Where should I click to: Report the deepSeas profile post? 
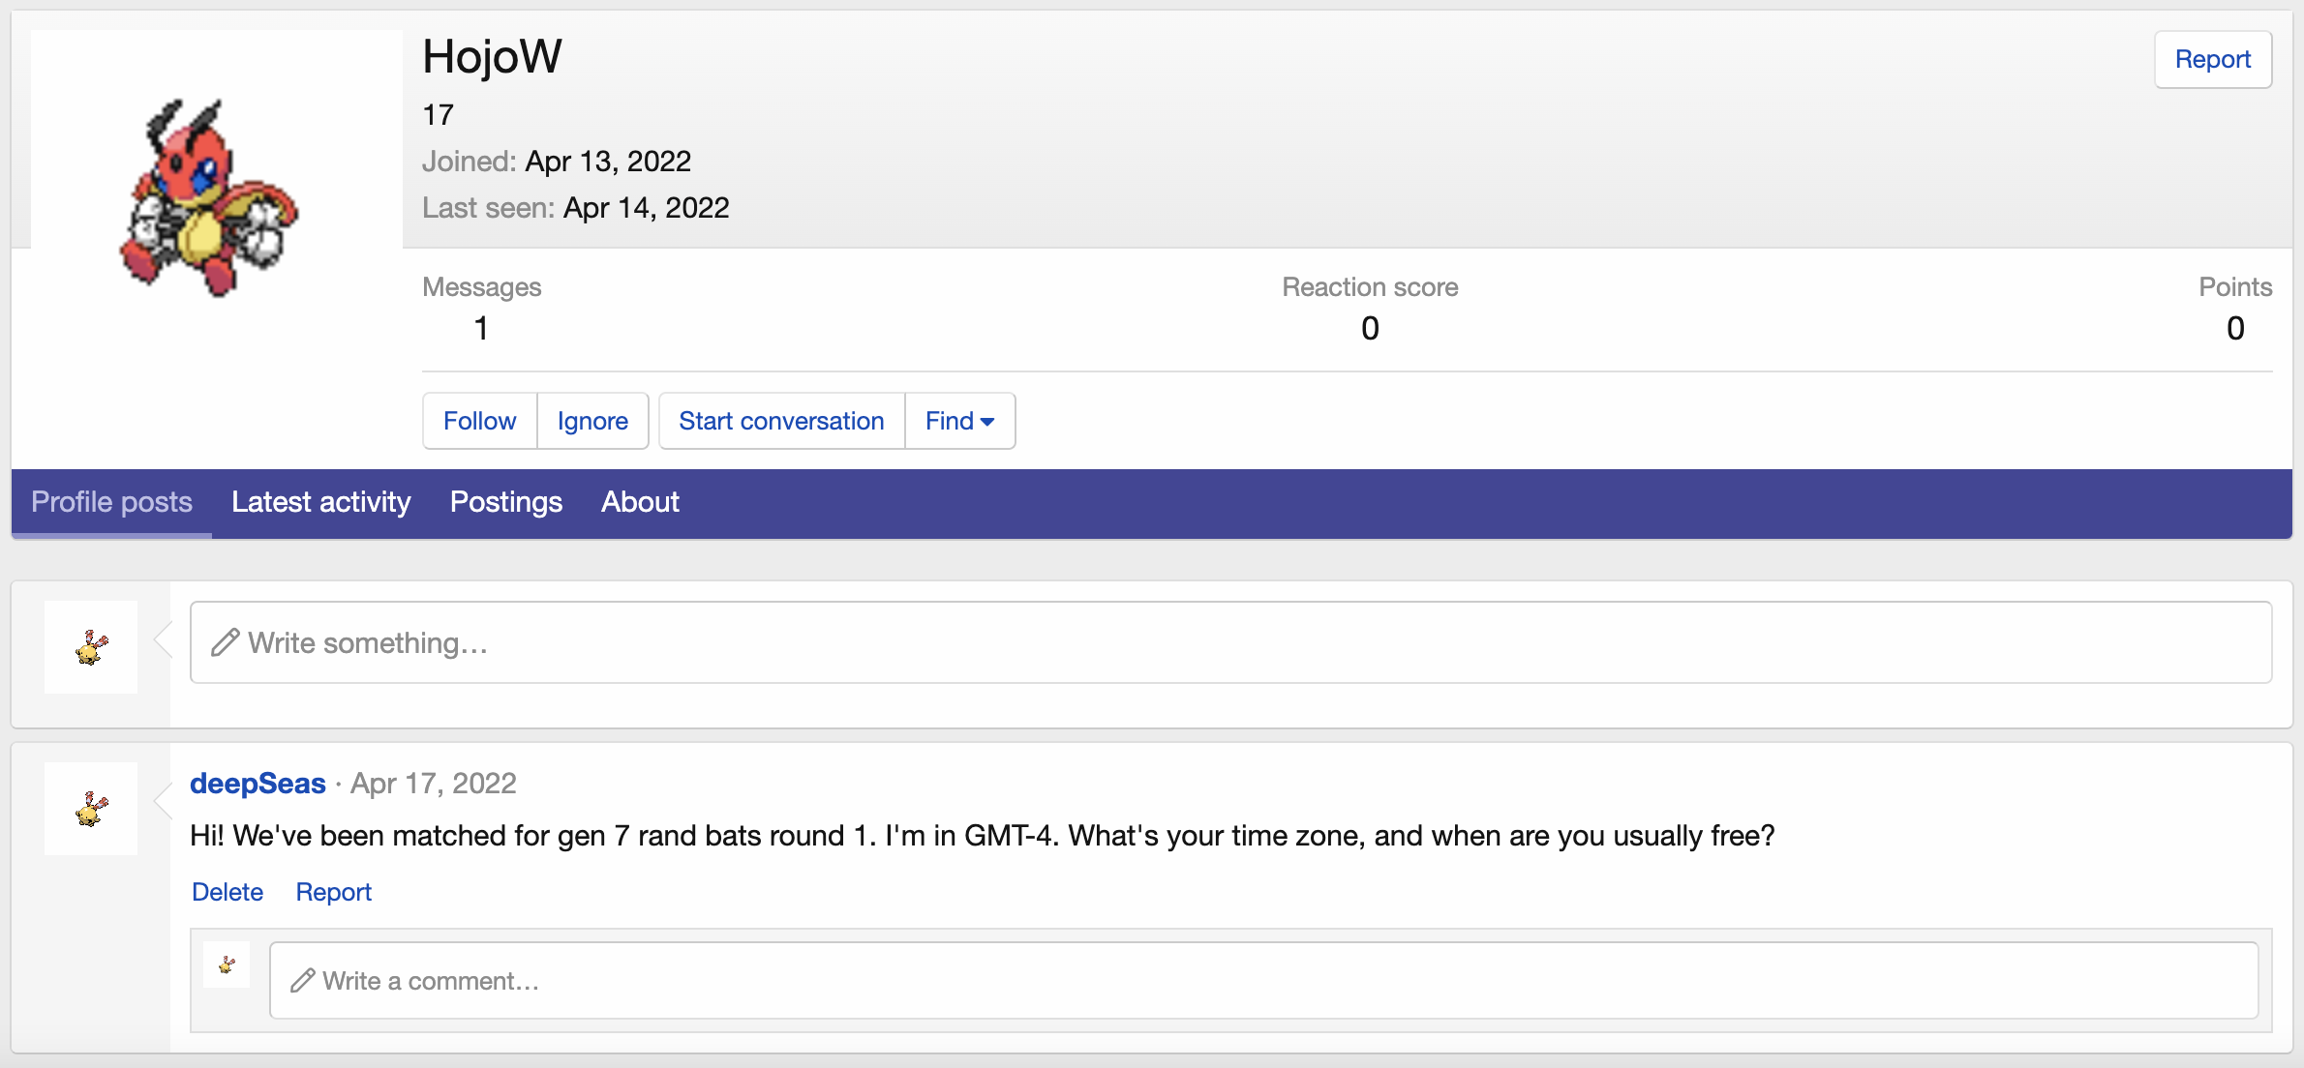click(333, 892)
